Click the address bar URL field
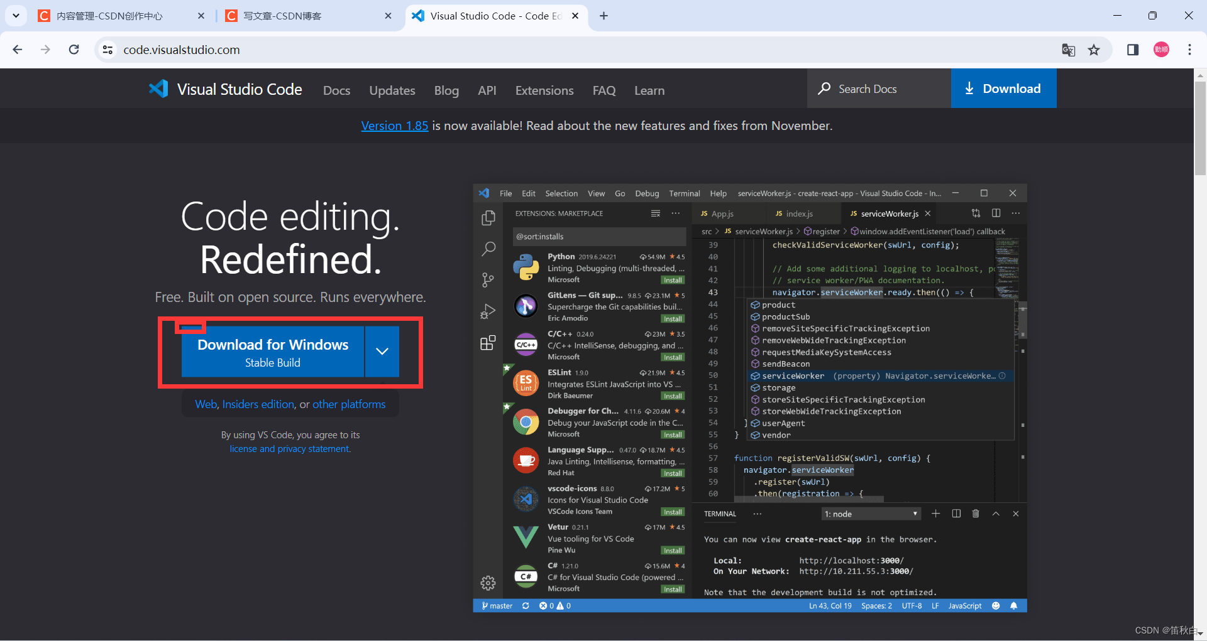Image resolution: width=1207 pixels, height=641 pixels. coord(578,50)
